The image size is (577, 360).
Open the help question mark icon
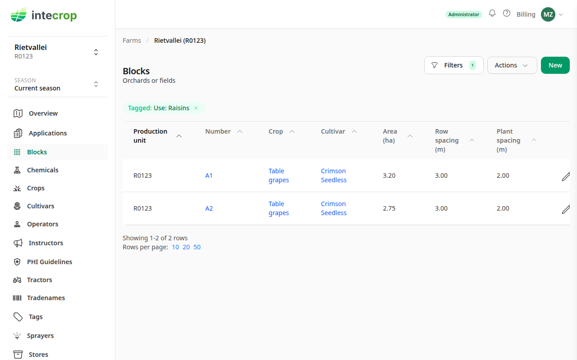(507, 13)
